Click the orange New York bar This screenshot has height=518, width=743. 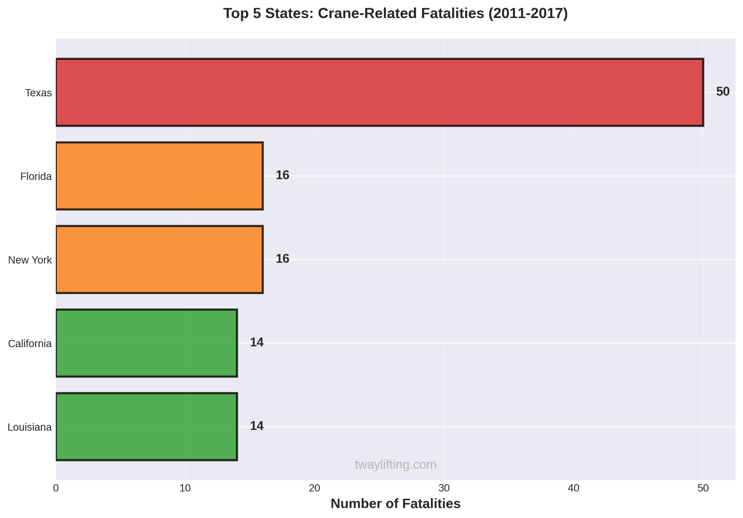point(159,259)
